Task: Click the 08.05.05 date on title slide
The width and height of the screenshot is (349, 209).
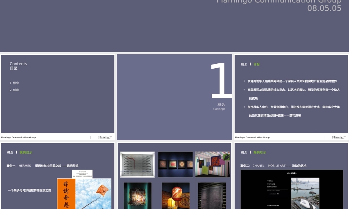Action: click(x=324, y=8)
